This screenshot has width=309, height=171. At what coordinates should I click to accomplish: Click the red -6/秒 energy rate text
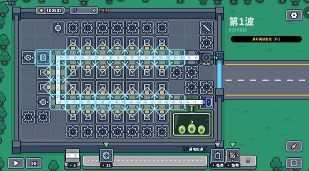(105, 10)
